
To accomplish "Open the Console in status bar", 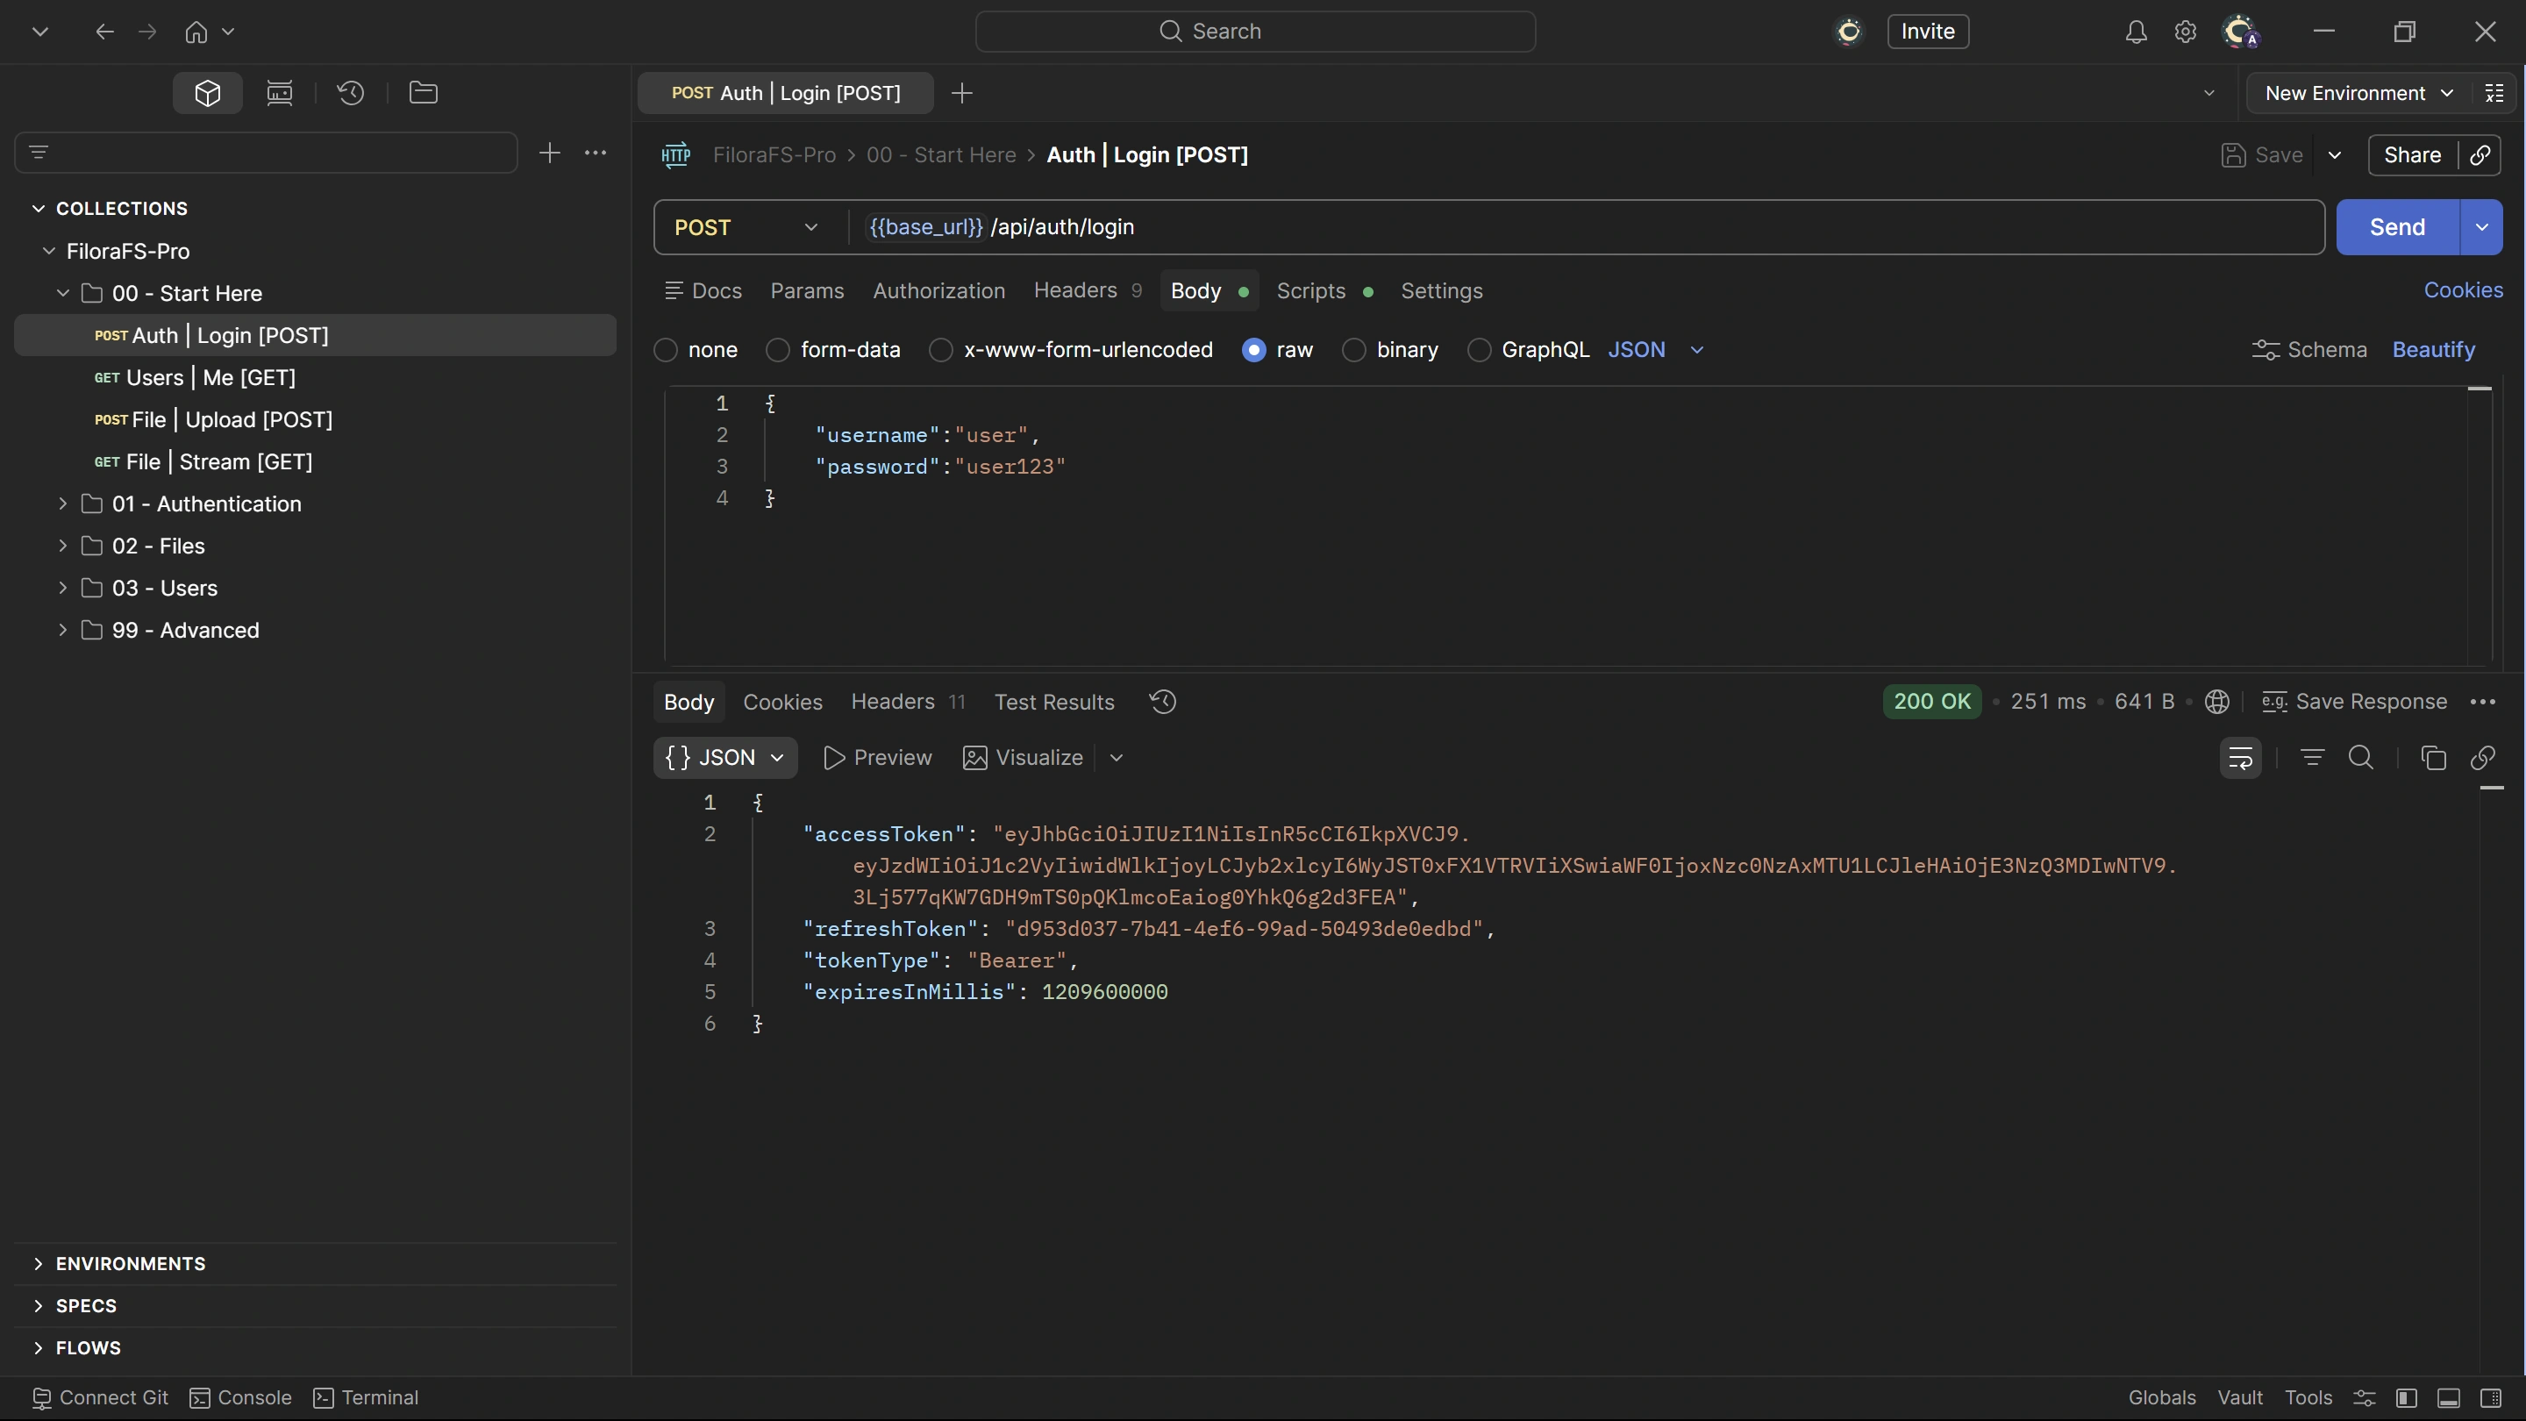I will 240,1397.
